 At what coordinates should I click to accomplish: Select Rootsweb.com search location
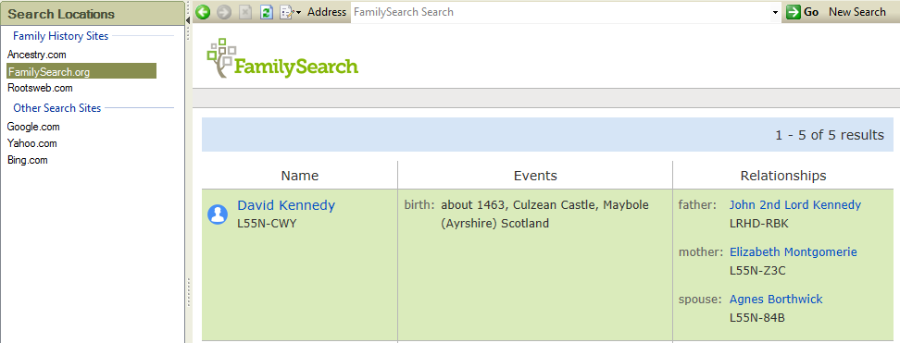pyautogui.click(x=40, y=88)
